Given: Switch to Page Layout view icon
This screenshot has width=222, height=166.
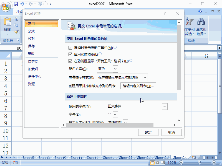Looking at the screenshot, I should [157, 163].
